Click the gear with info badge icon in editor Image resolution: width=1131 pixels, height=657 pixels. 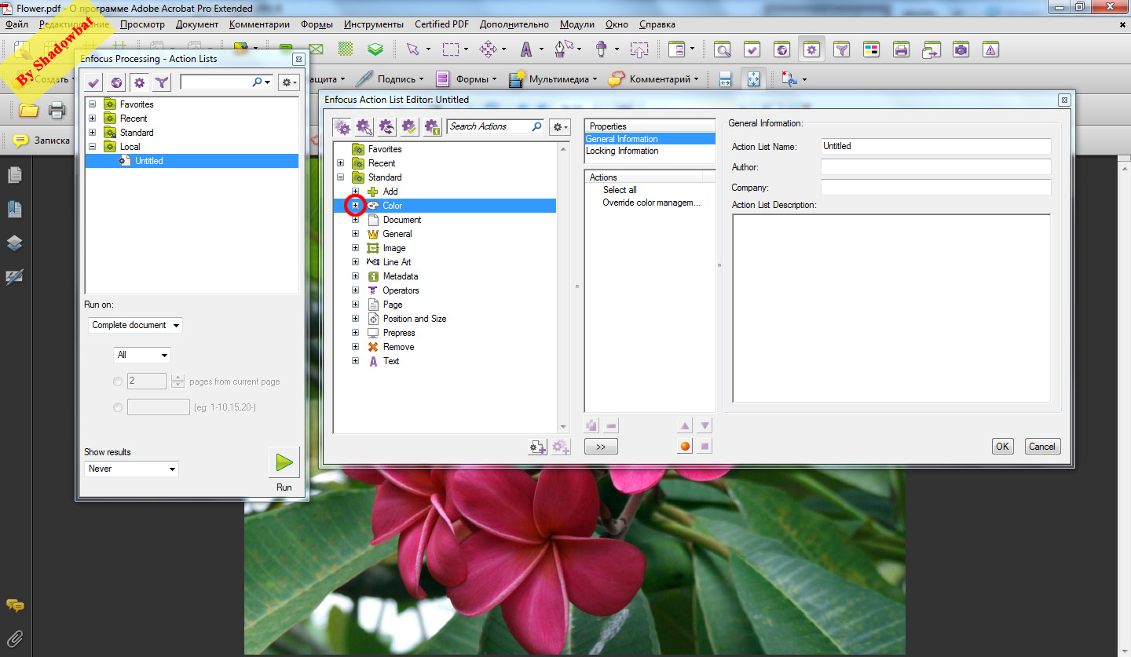pos(432,126)
